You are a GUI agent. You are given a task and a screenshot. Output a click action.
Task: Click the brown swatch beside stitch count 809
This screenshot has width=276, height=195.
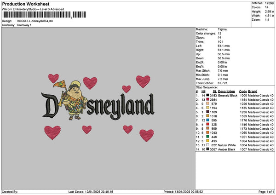208,128
